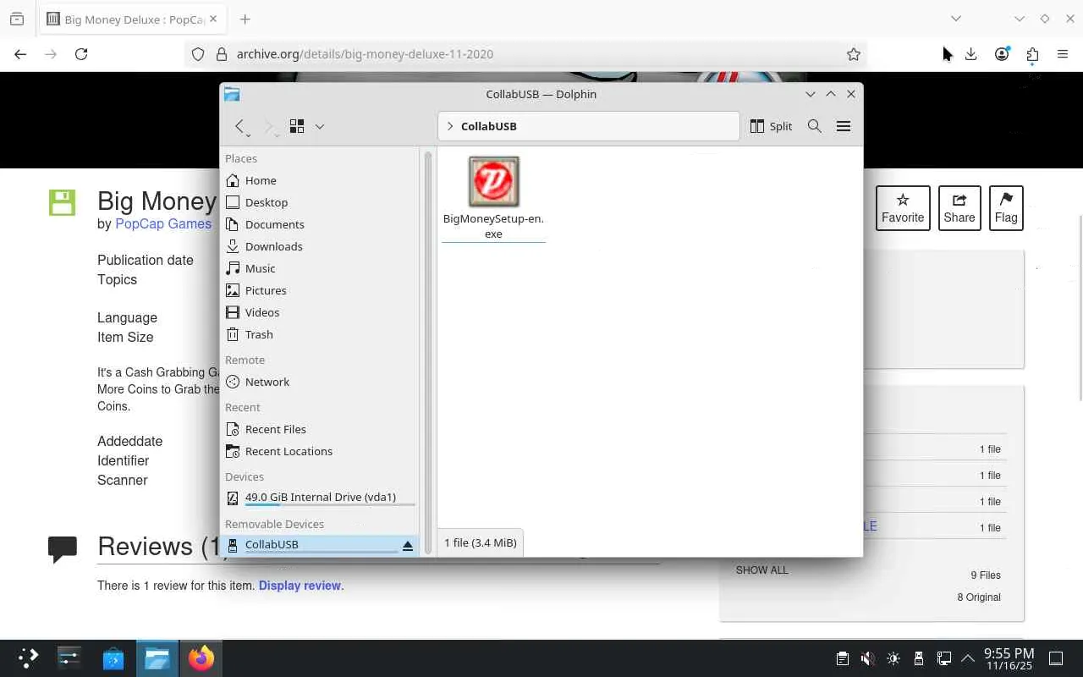Go back one page in Firefox

(x=20, y=54)
